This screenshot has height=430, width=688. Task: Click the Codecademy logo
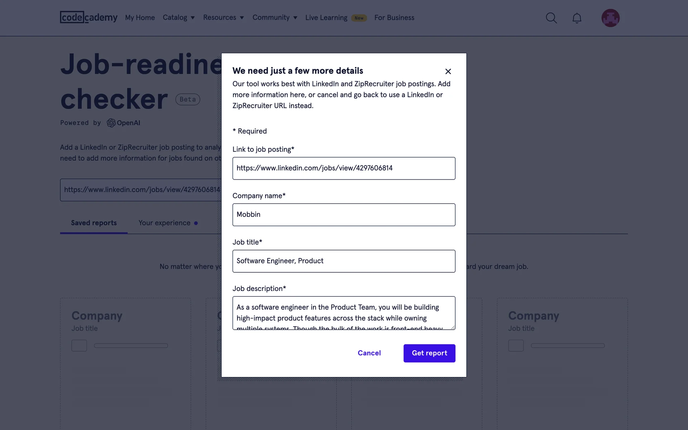(x=89, y=17)
